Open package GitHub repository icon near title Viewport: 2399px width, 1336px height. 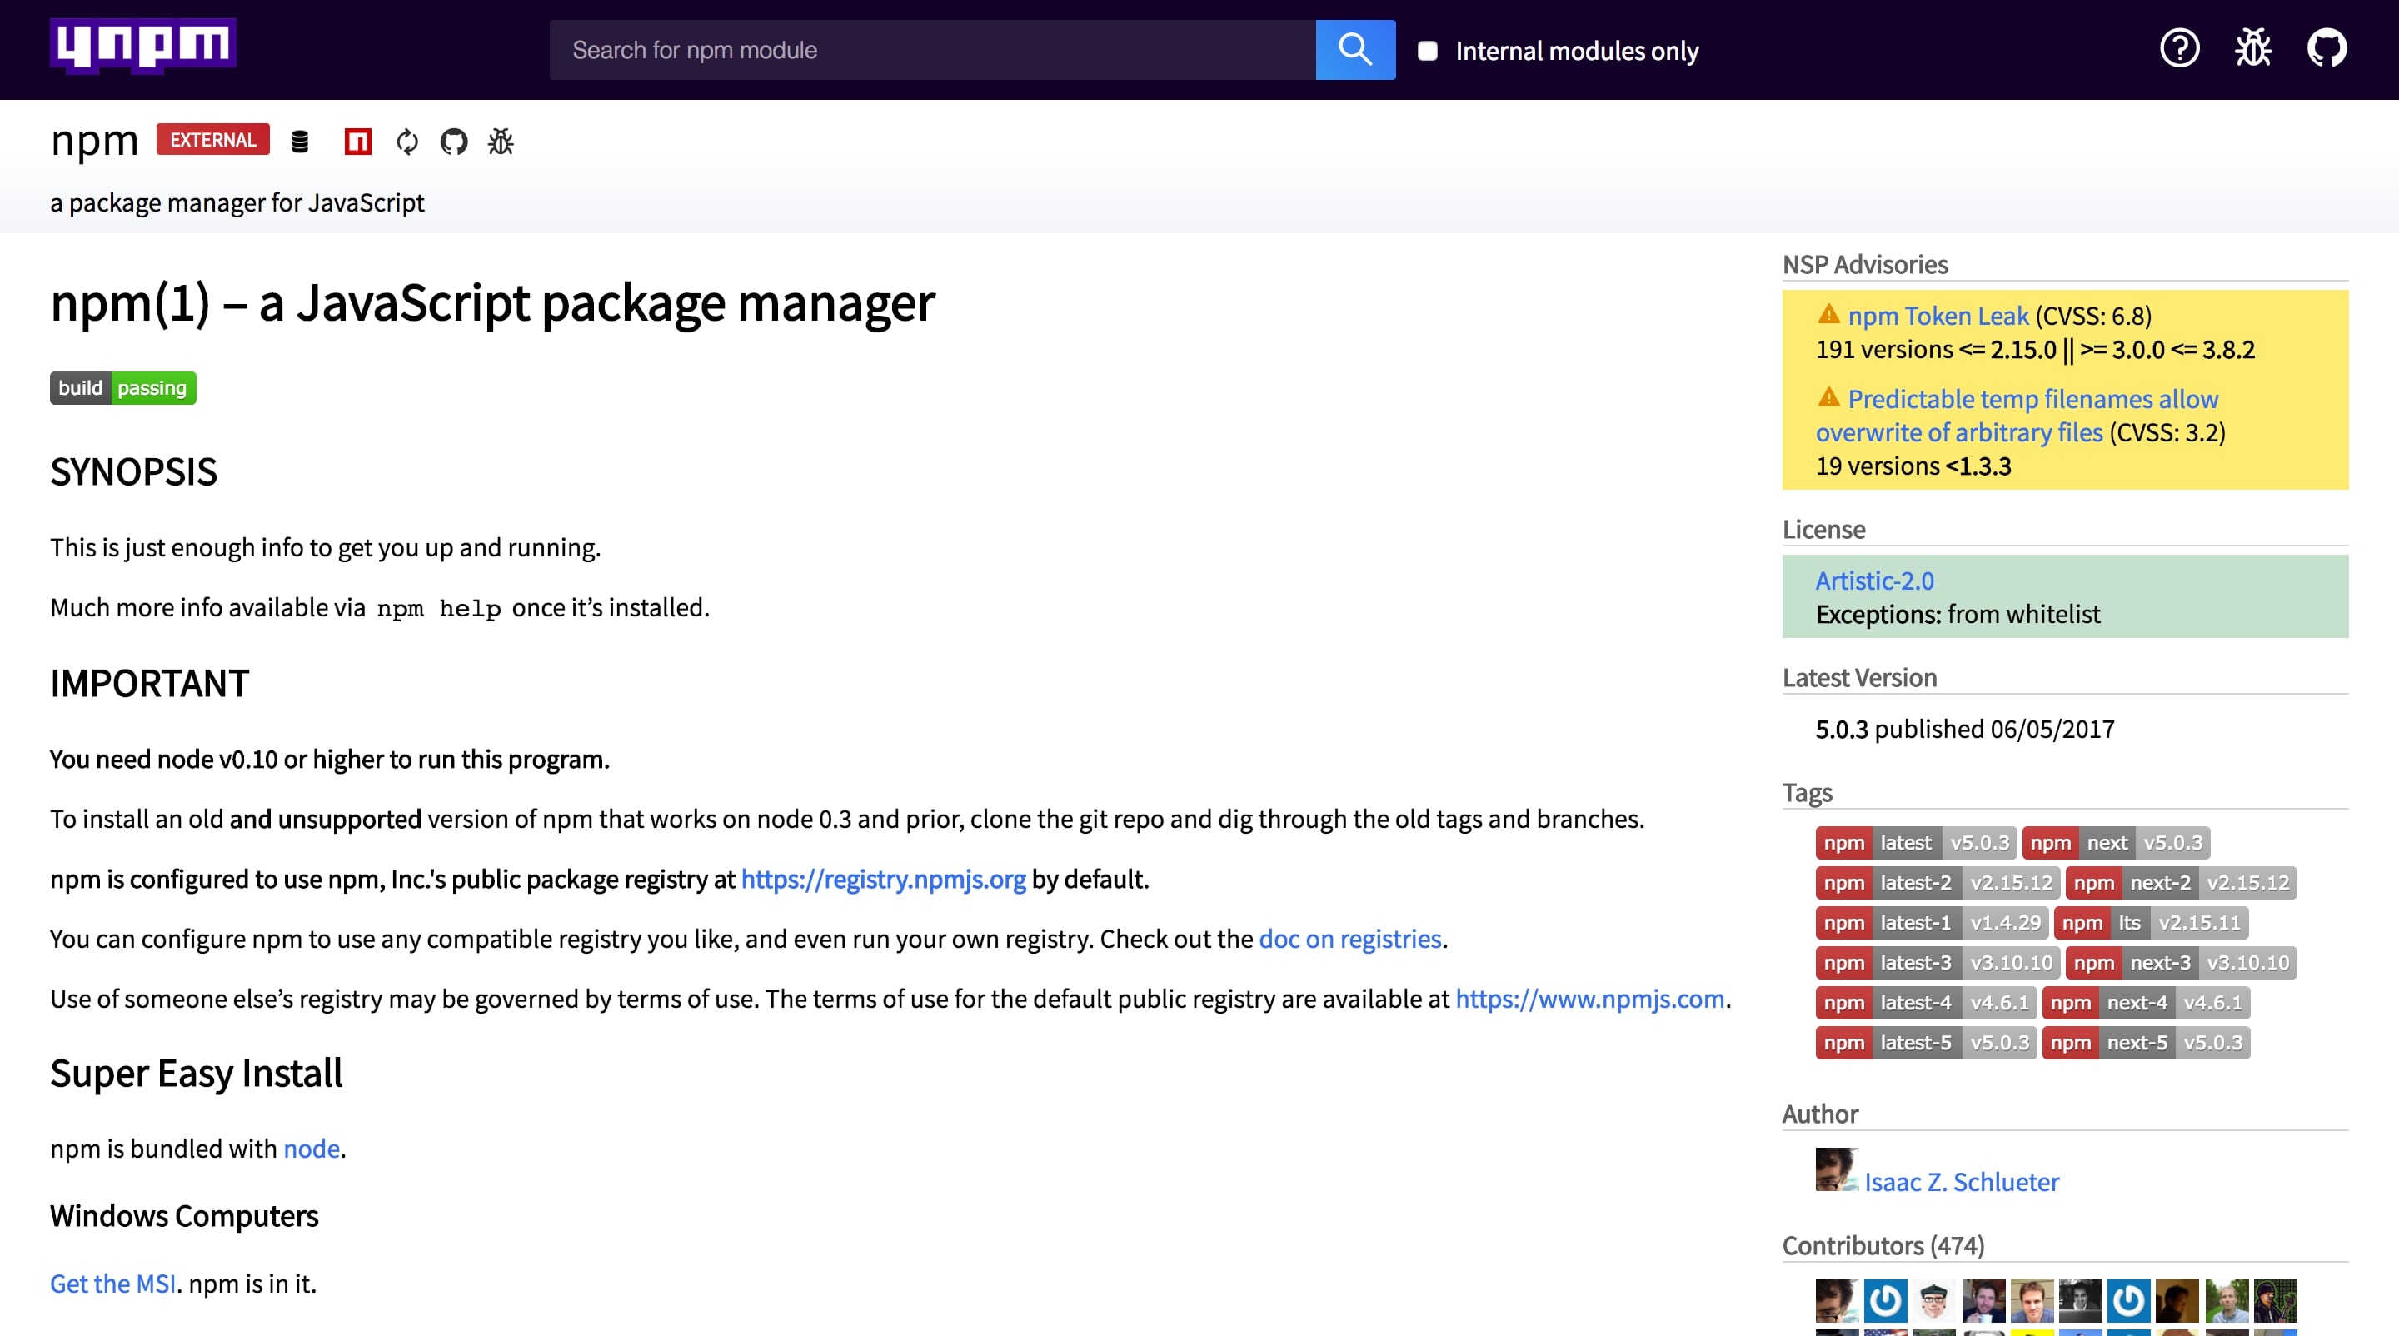click(x=453, y=142)
